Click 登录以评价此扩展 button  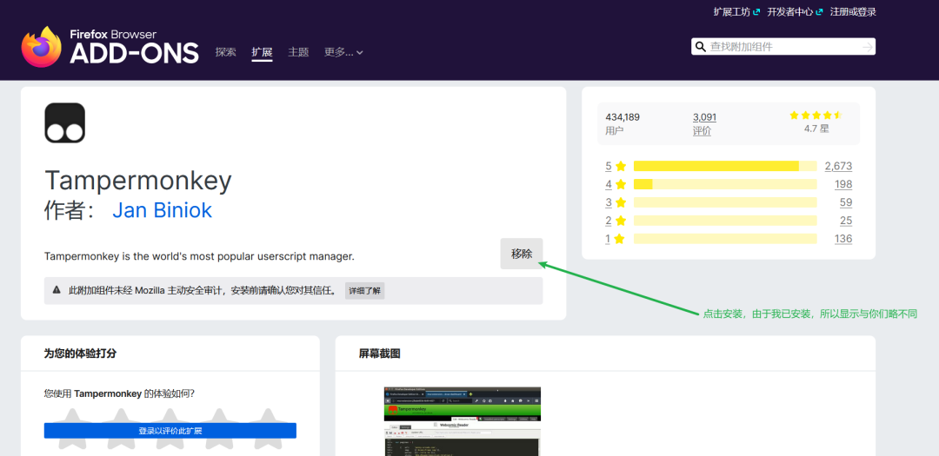pyautogui.click(x=170, y=431)
